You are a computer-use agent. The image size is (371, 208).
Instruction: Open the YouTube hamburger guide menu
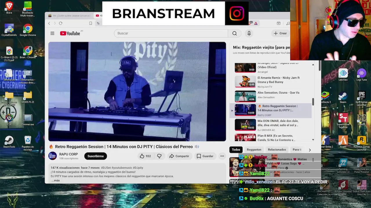52,33
